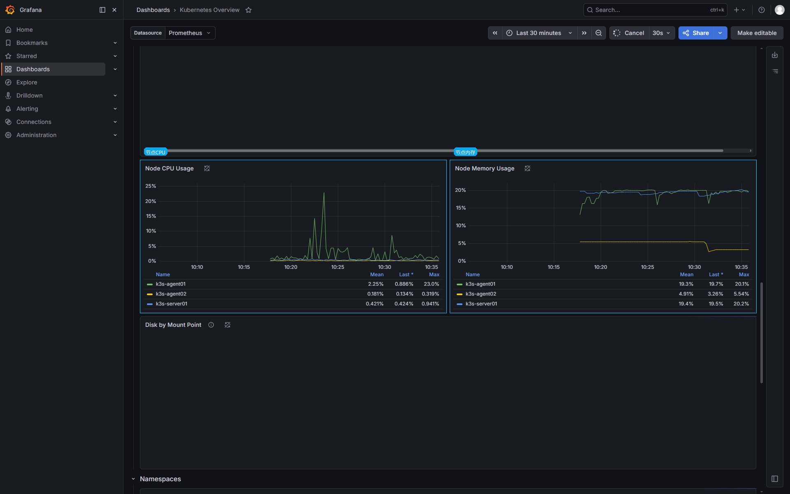Focus the Search input field

tap(655, 10)
